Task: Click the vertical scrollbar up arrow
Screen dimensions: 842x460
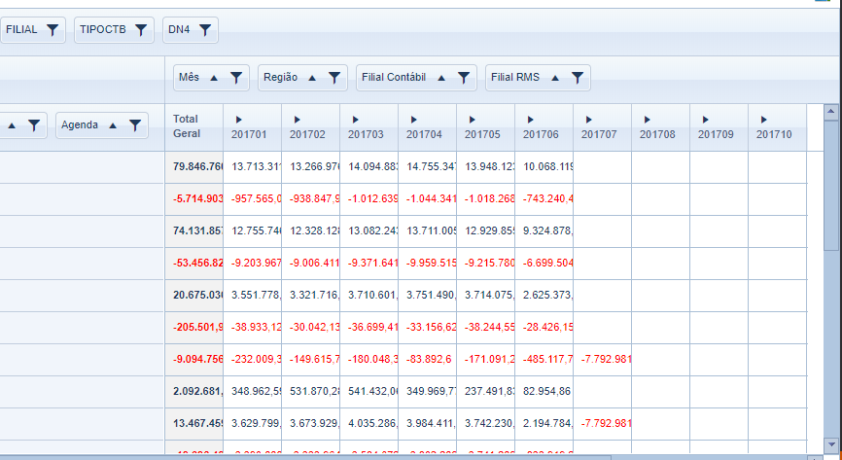Action: [x=831, y=112]
